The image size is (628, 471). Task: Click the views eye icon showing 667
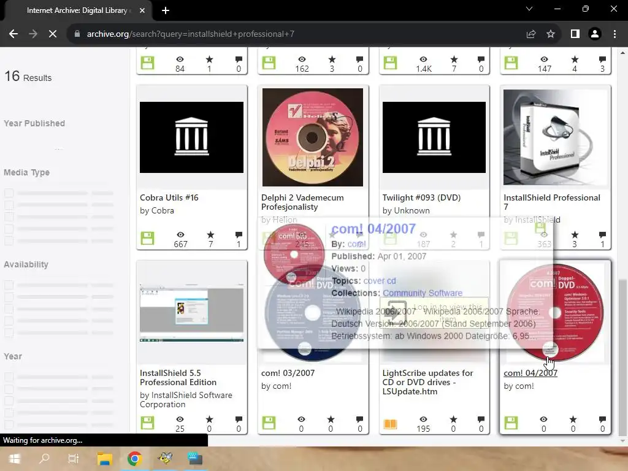pyautogui.click(x=181, y=235)
